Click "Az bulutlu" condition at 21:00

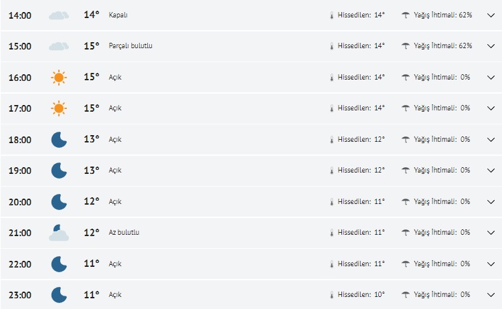[124, 233]
